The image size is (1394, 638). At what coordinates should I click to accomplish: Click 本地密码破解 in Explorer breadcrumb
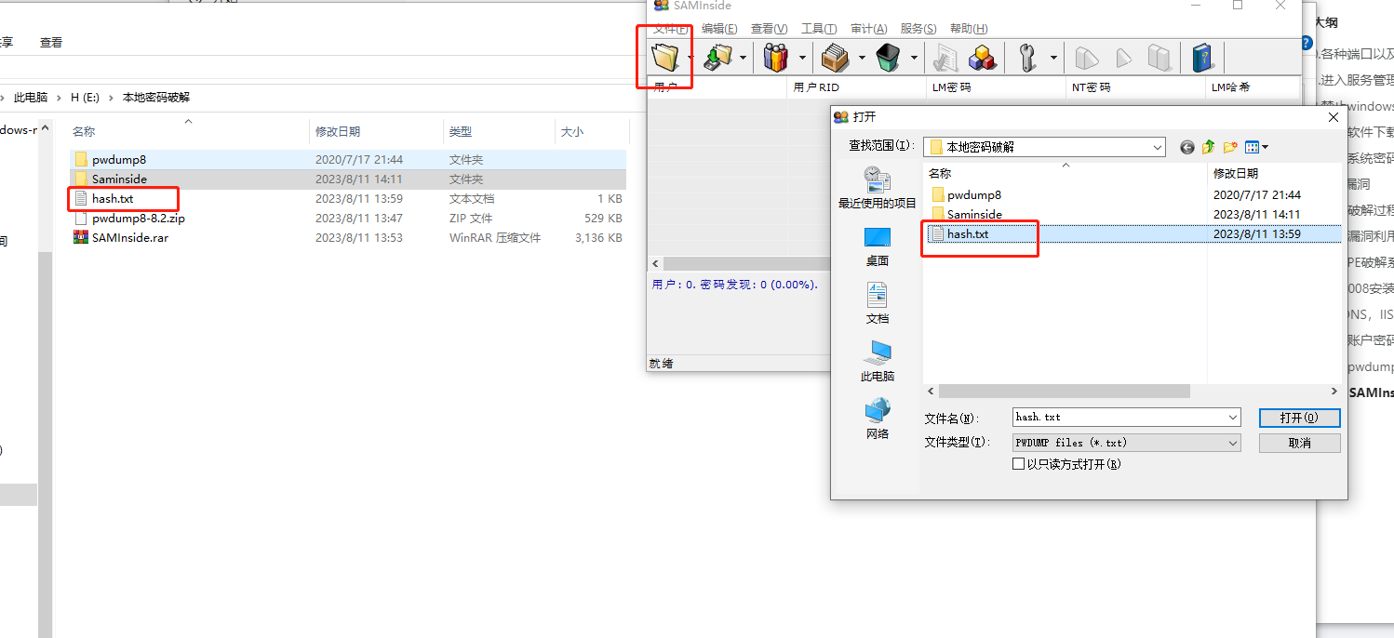pos(155,97)
